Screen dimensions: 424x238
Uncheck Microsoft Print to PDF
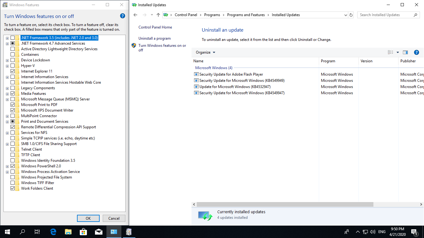click(13, 105)
